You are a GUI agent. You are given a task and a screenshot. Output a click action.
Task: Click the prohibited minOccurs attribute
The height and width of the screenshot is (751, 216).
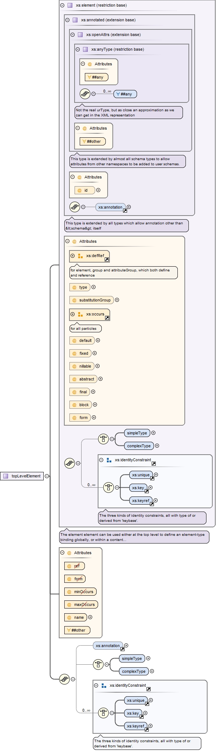pos(80,592)
